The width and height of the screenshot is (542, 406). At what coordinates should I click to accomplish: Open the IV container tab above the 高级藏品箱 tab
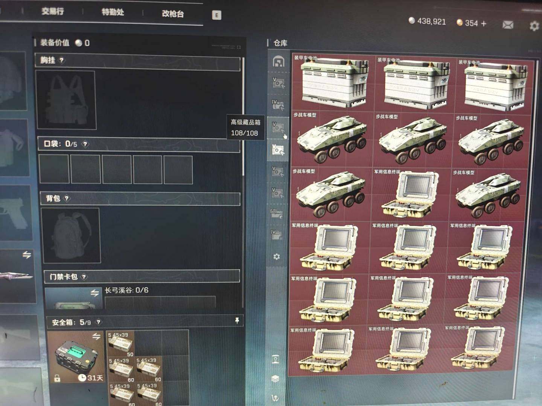278,105
